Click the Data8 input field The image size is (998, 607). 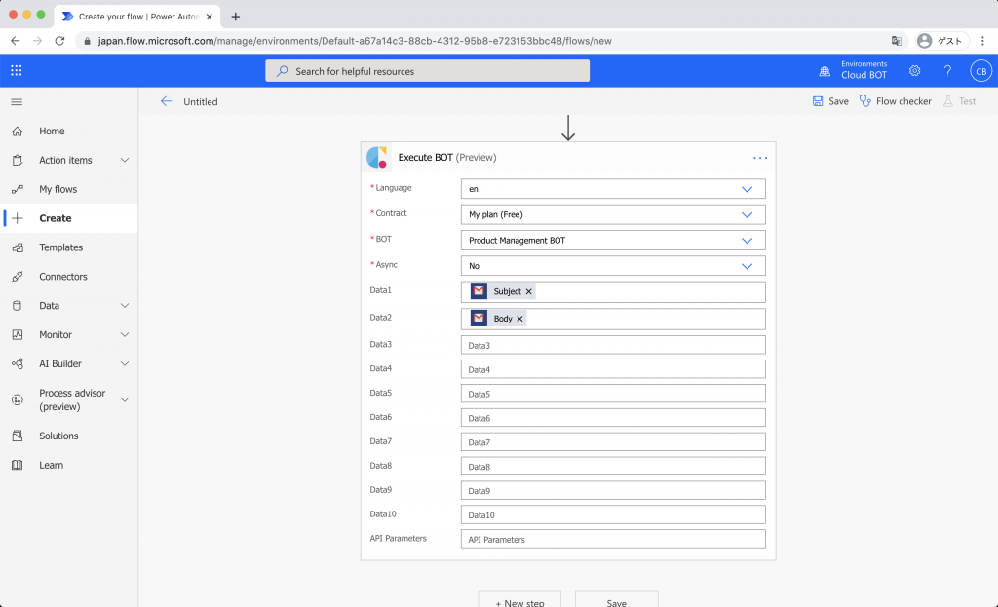[613, 466]
